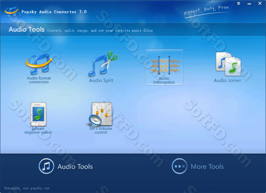Click the "Audio Tools" section heading text
Screen dimensions: 266x193
point(27,29)
